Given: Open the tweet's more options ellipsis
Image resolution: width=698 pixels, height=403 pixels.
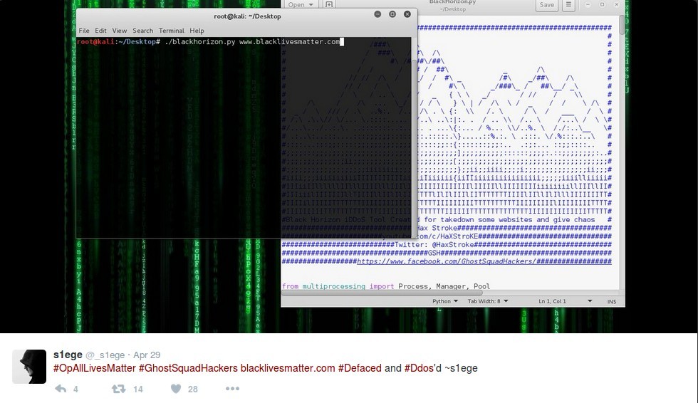Looking at the screenshot, I should coord(232,389).
